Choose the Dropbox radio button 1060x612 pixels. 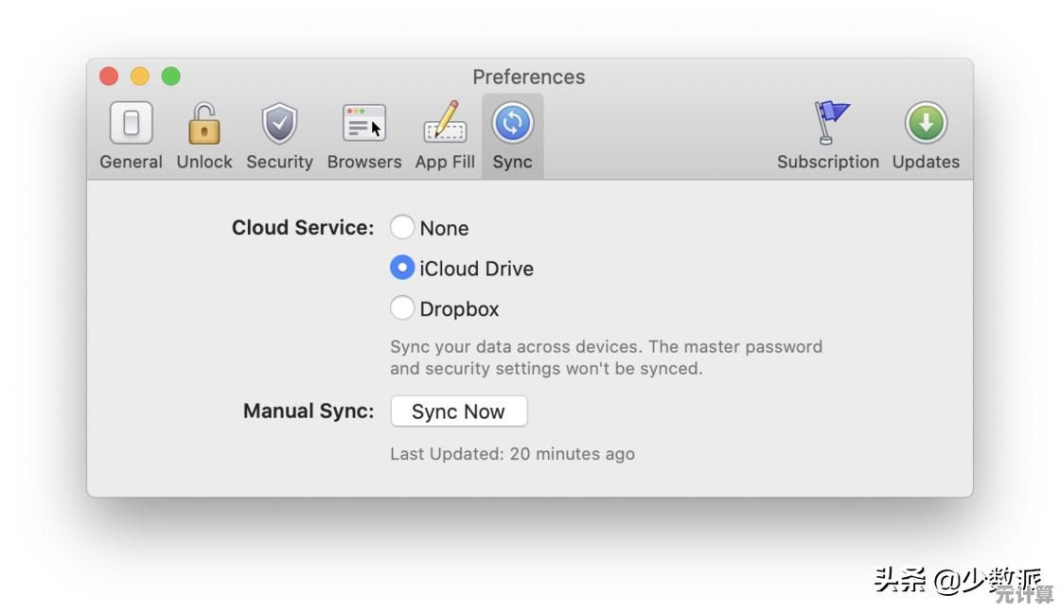(x=402, y=308)
